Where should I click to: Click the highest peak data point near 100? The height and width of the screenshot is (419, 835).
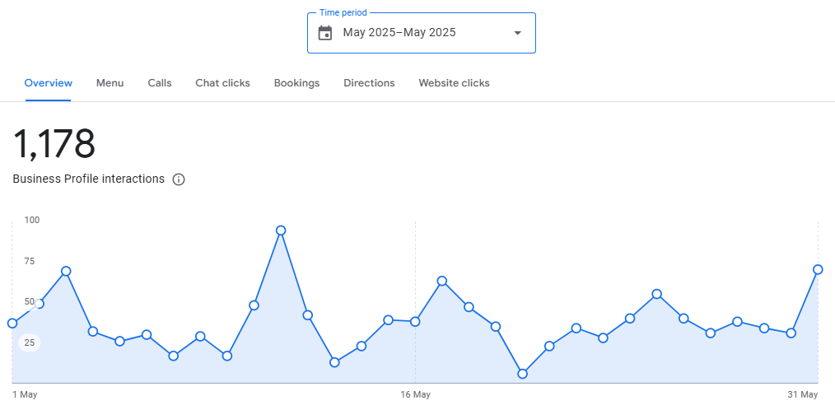tap(281, 230)
